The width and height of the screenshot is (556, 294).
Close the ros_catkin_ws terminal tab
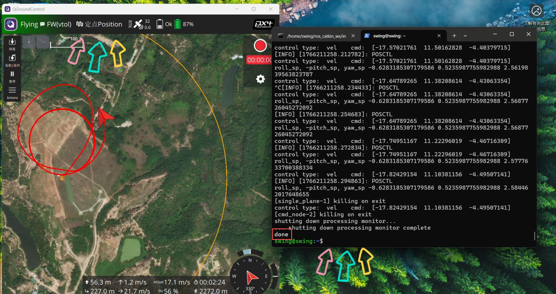tap(353, 36)
